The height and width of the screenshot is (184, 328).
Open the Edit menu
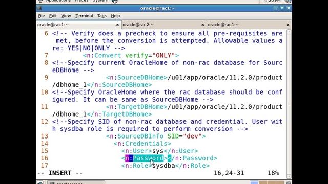[53, 16]
